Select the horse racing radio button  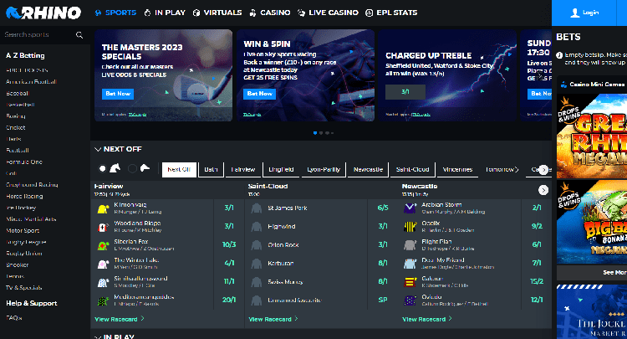pos(103,168)
